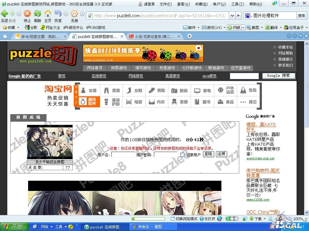Click the 用户密码 password input field

click(x=166, y=155)
